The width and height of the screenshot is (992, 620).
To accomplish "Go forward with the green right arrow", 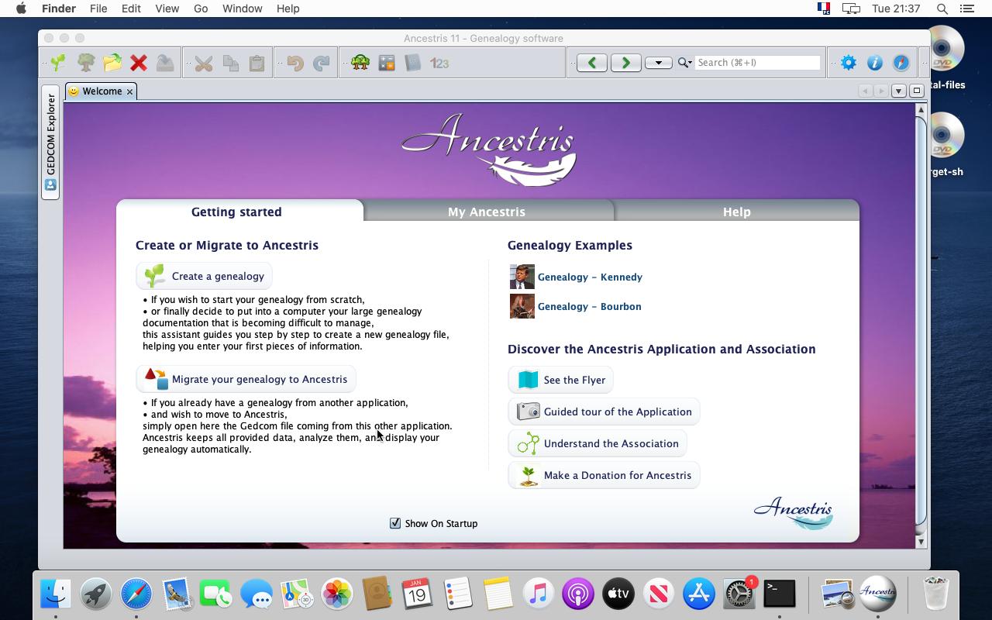I will [626, 63].
